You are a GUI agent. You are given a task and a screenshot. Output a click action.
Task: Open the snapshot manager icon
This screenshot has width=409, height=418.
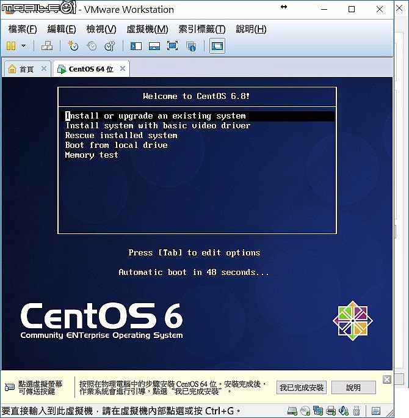(110, 46)
